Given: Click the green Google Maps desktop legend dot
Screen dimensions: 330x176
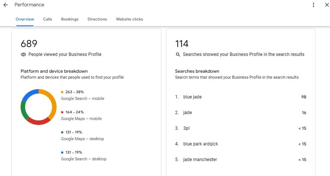Looking at the screenshot, I should [x=62, y=132].
